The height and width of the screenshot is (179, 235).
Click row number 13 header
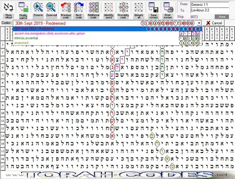point(2,136)
